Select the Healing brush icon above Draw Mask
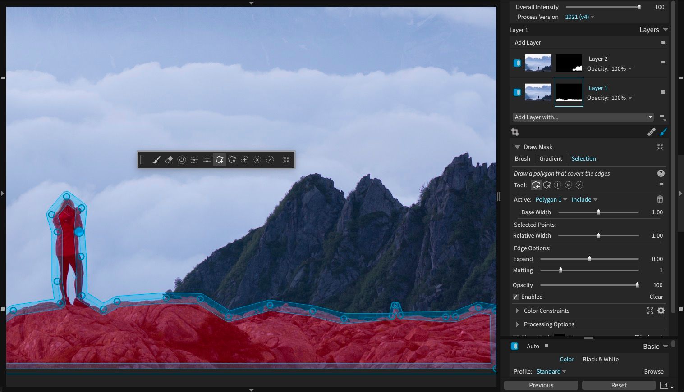Viewport: 684px width, 392px height. click(651, 131)
